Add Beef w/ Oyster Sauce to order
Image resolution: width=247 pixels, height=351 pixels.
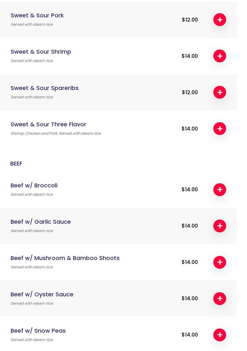pyautogui.click(x=220, y=299)
